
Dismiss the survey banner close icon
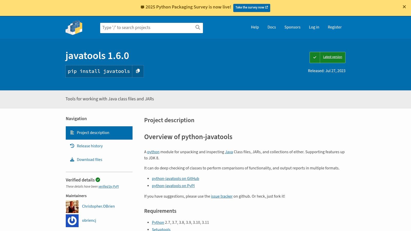pyautogui.click(x=404, y=7)
